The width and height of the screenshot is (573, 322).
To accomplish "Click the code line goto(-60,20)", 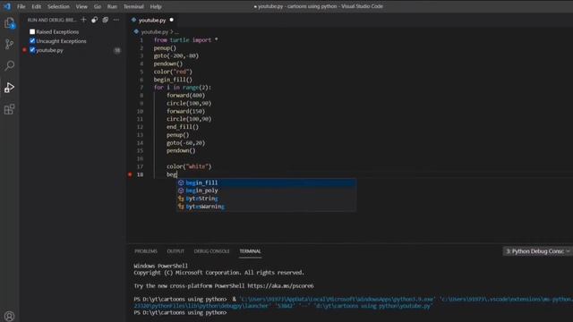I will click(185, 143).
